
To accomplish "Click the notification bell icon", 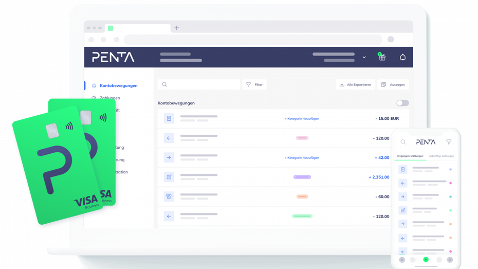I will (402, 57).
